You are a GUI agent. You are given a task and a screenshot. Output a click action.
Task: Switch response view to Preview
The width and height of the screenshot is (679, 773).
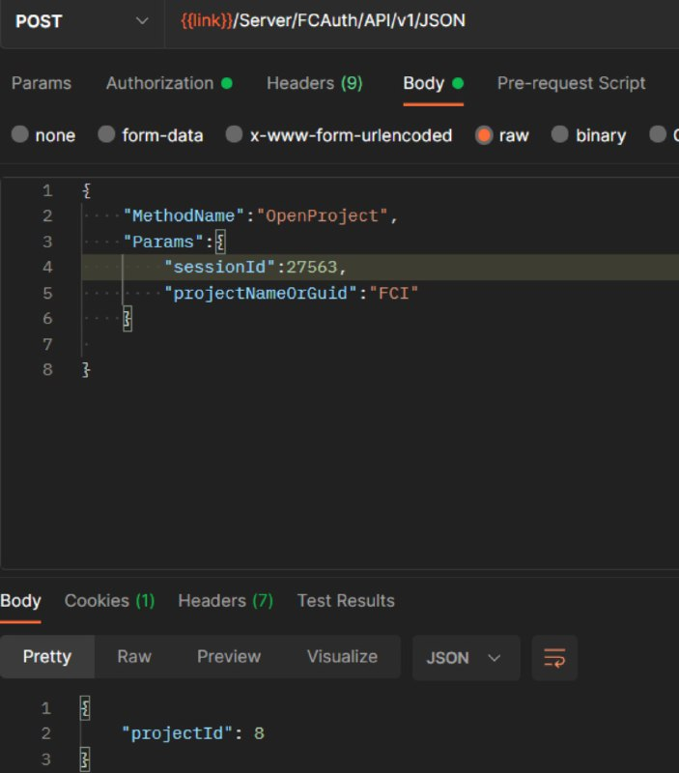(x=229, y=657)
